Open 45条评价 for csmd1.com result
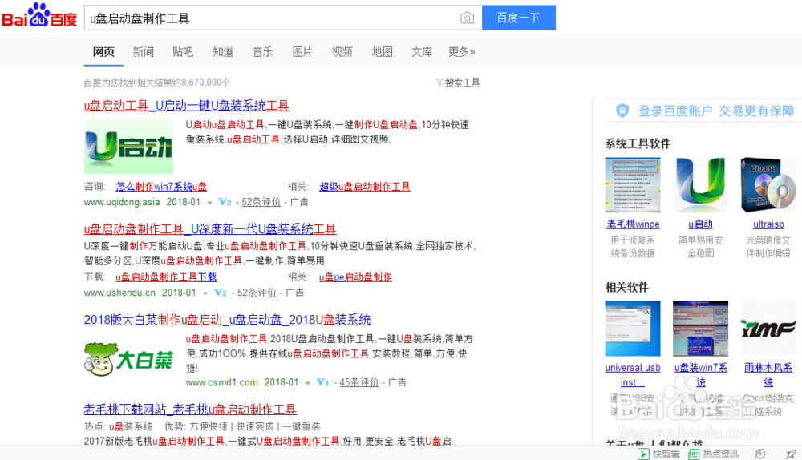Viewport: 802px width, 460px height. pos(359,382)
